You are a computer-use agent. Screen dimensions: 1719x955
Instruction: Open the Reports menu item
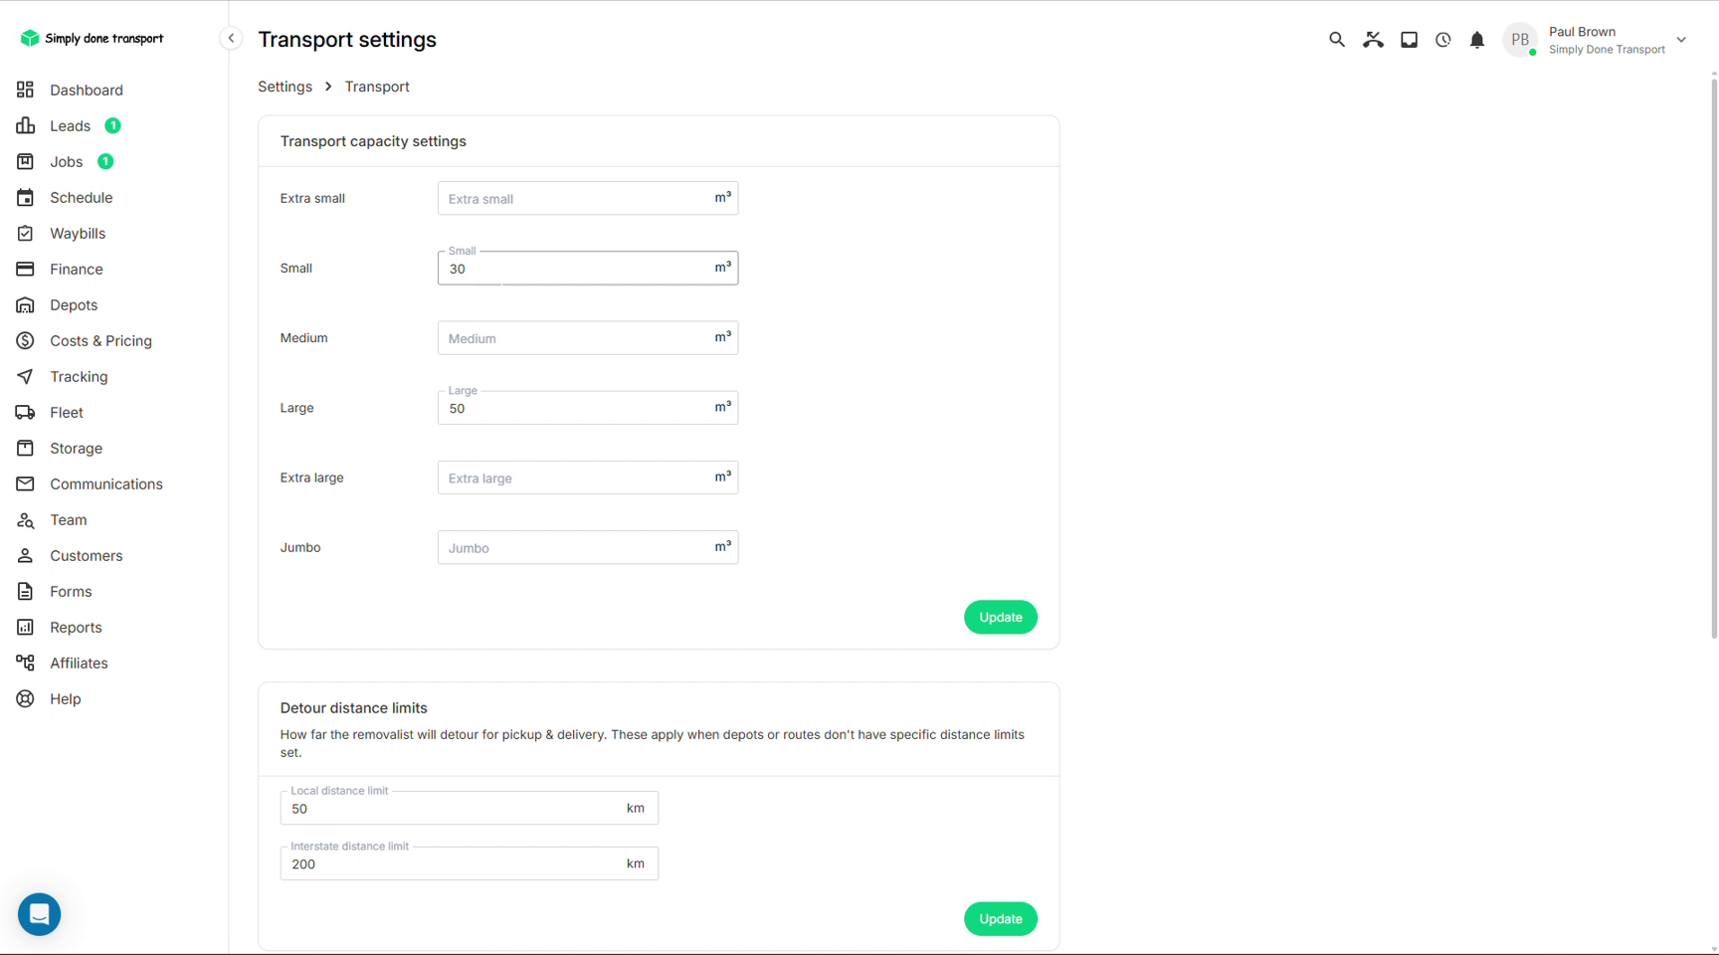tap(76, 627)
